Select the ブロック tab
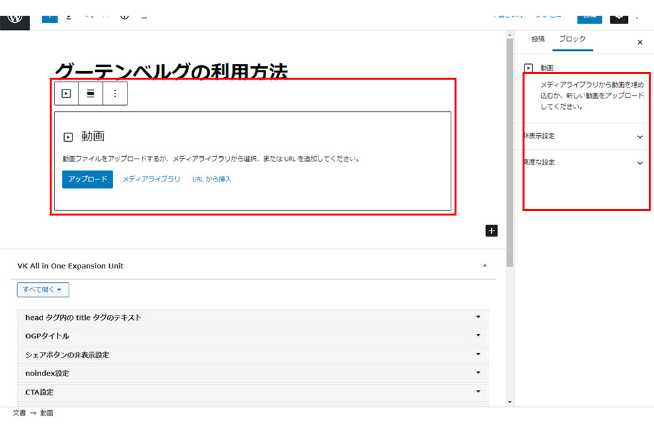Viewport: 654px width, 435px height. 572,39
